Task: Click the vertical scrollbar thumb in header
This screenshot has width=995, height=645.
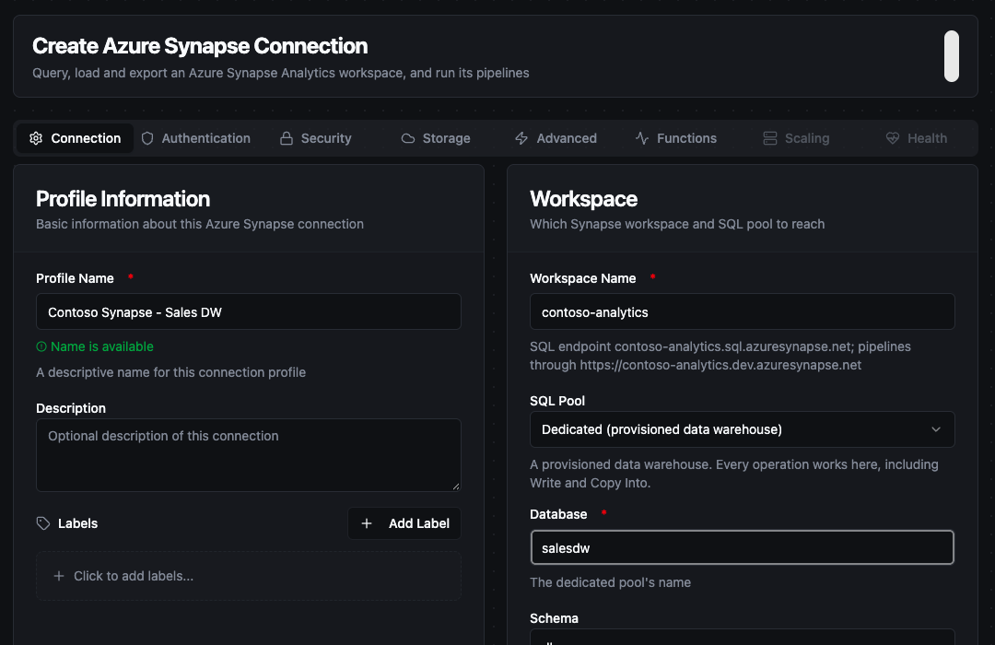Action: click(951, 56)
